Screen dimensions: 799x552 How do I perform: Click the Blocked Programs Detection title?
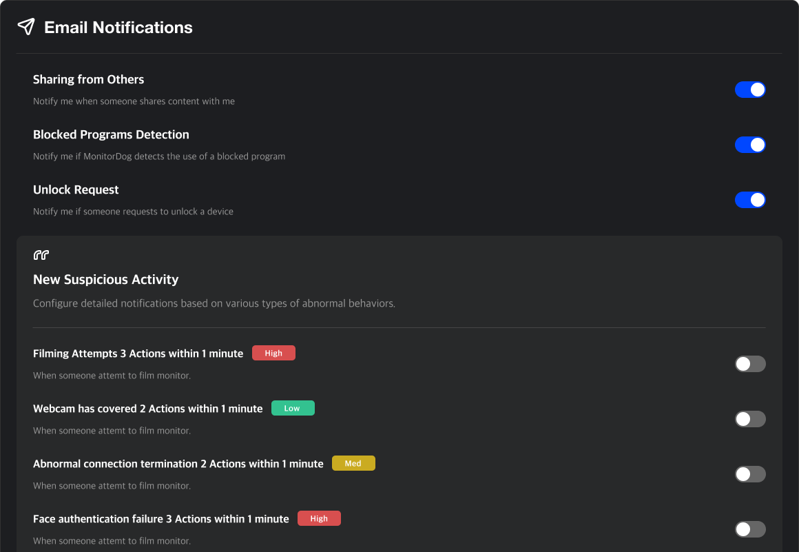tap(111, 134)
